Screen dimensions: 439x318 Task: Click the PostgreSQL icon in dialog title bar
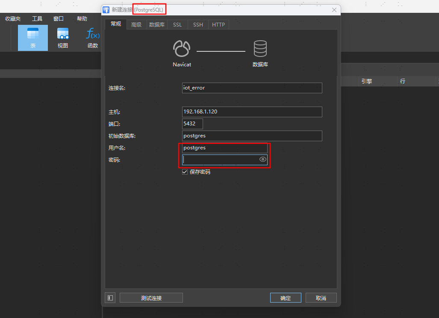(106, 10)
